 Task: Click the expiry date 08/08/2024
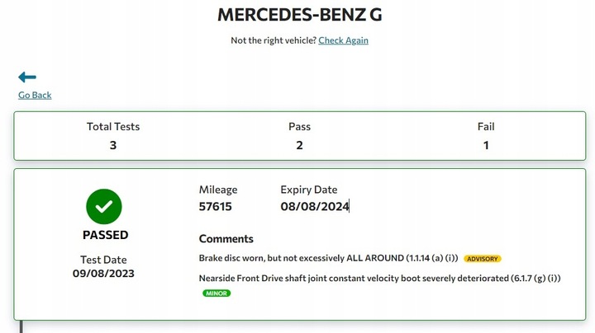pos(314,207)
